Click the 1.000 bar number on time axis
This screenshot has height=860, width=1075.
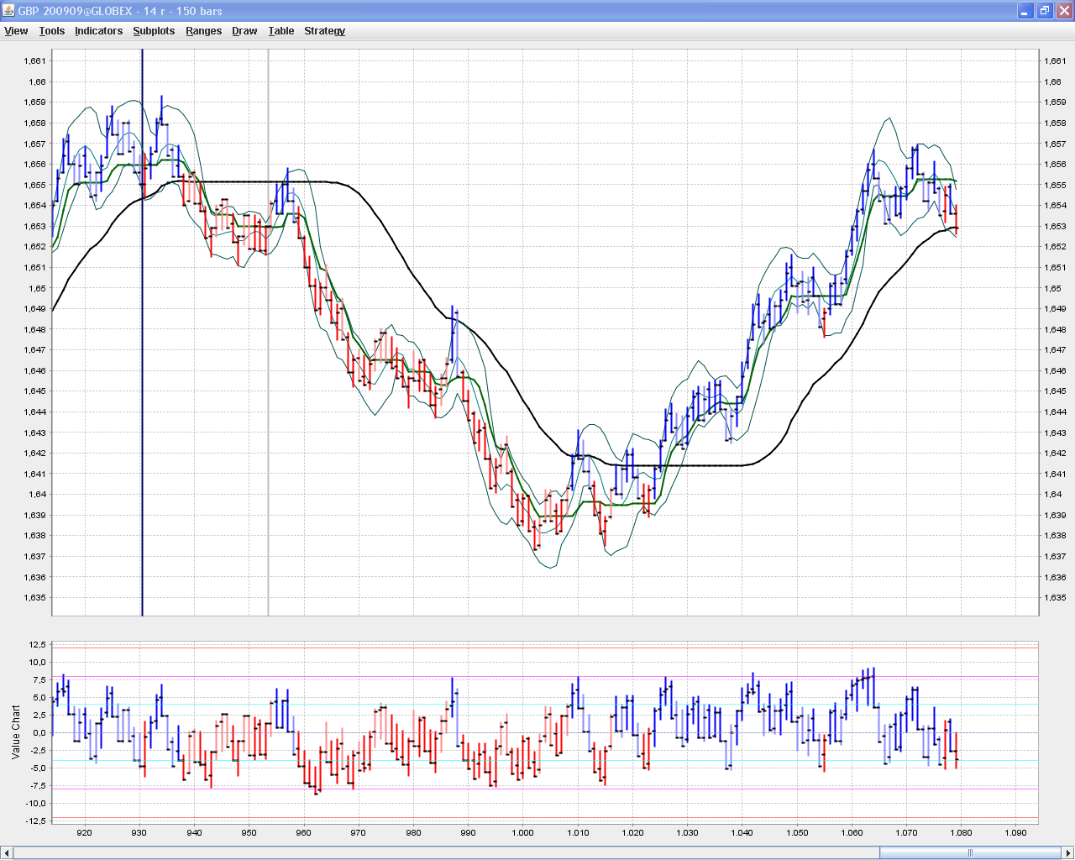(522, 833)
